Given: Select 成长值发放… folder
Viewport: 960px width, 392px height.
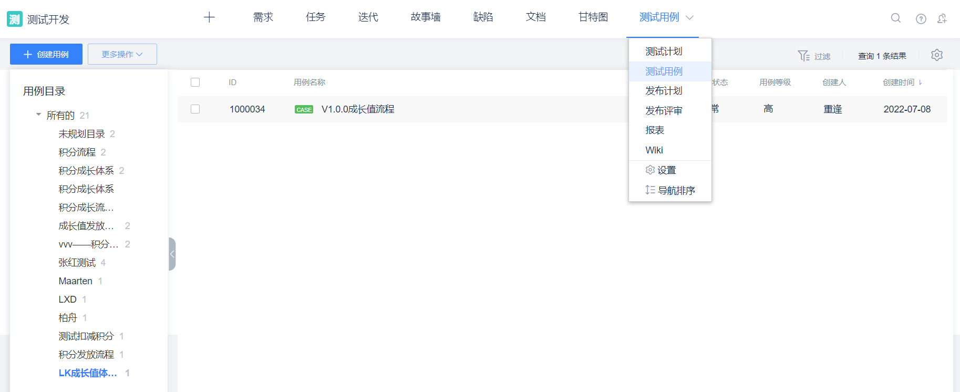Looking at the screenshot, I should pos(86,226).
